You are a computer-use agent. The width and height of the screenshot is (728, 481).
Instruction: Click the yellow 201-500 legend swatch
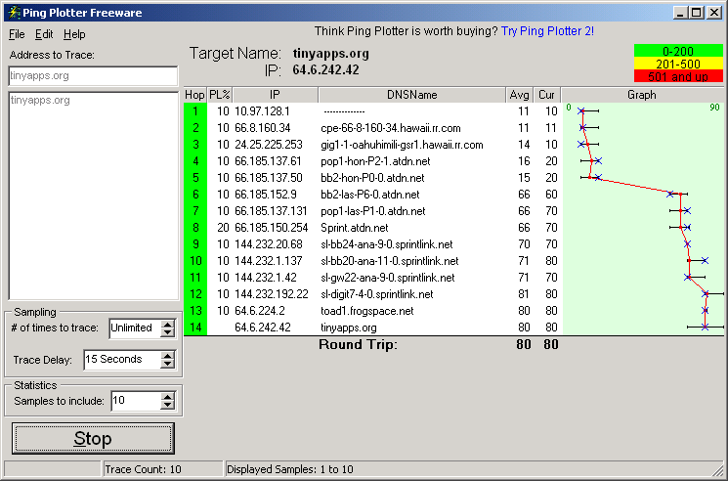coord(677,64)
